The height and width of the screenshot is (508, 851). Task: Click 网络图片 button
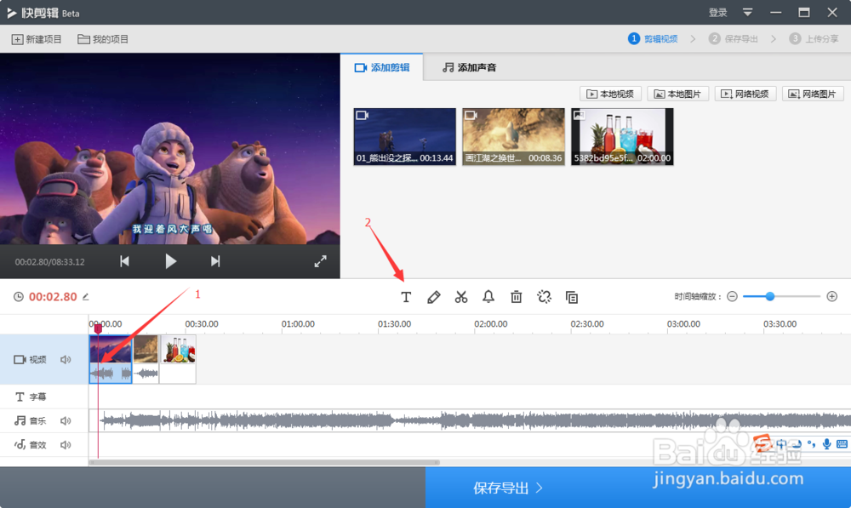[813, 94]
